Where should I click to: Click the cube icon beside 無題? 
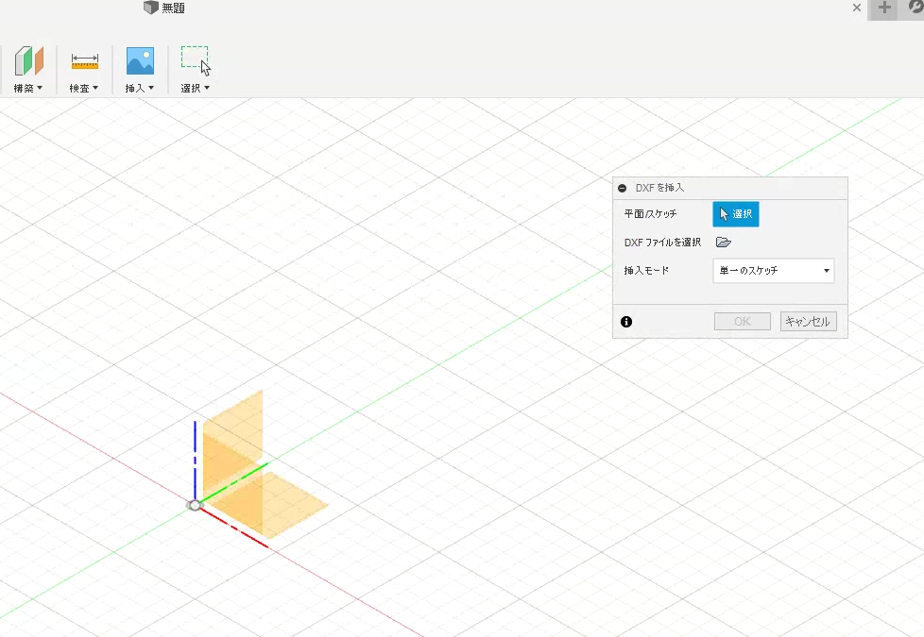151,7
